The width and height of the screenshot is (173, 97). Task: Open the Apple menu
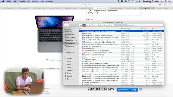tap(3, 1)
